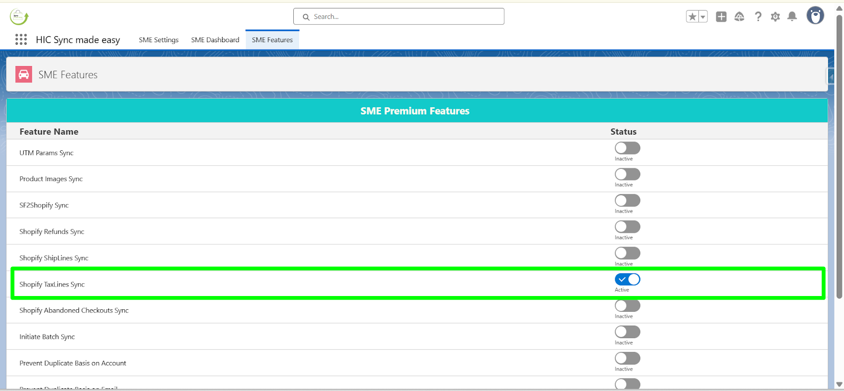
Task: Click "Inactive" label in Shopify Refunds row
Action: (x=624, y=237)
